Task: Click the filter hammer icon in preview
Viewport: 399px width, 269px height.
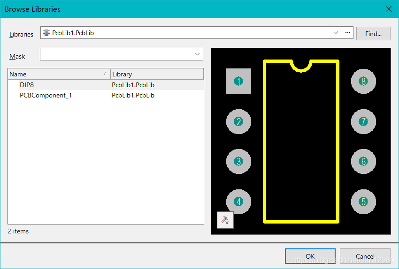Action: (225, 220)
